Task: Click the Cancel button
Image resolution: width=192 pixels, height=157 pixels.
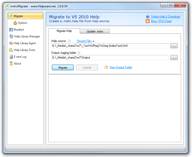Action: [x=87, y=68]
